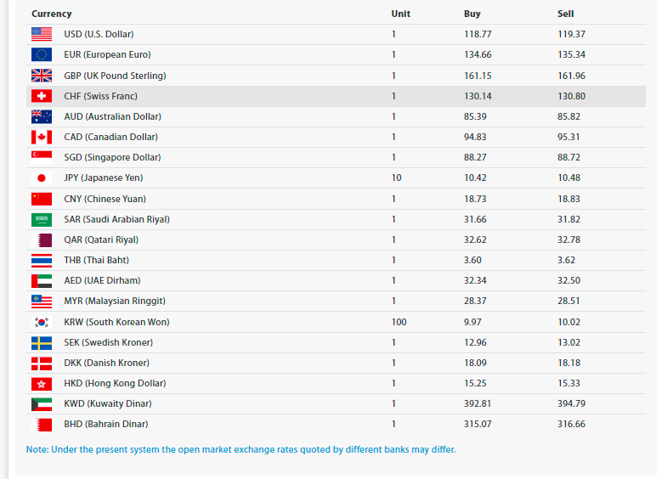Click the European Union flag icon
This screenshot has height=479, width=662.
click(x=42, y=54)
